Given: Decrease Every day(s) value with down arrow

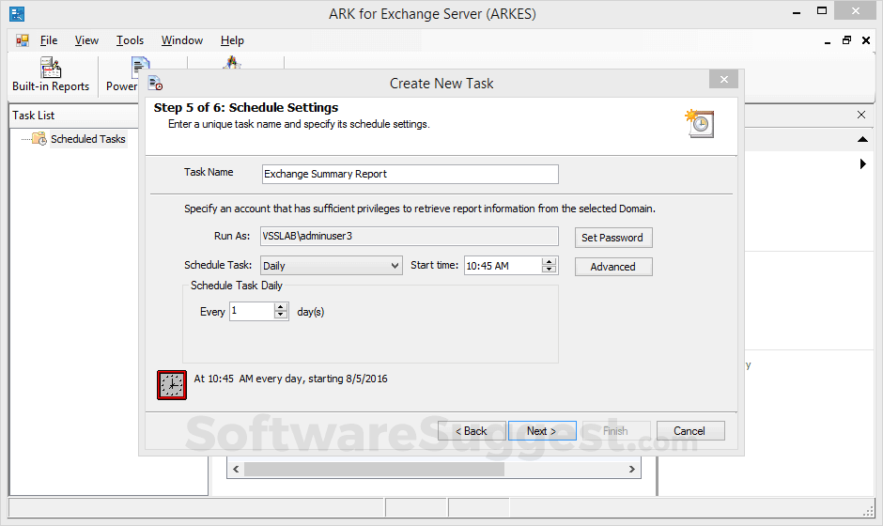Looking at the screenshot, I should (x=281, y=316).
